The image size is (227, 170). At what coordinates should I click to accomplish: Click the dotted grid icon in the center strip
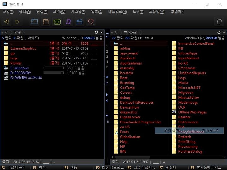pyautogui.click(x=107, y=122)
